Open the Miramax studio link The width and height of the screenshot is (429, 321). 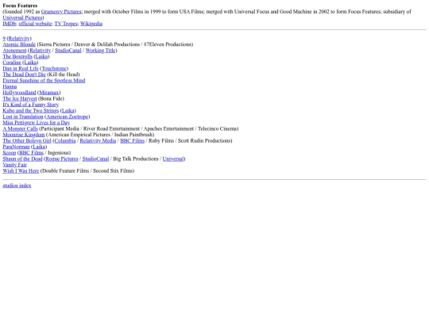point(49,93)
